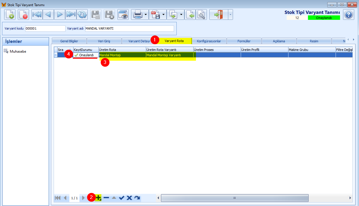Click the grid row indicator asterisk
This screenshot has width=359, height=206.
55,55
